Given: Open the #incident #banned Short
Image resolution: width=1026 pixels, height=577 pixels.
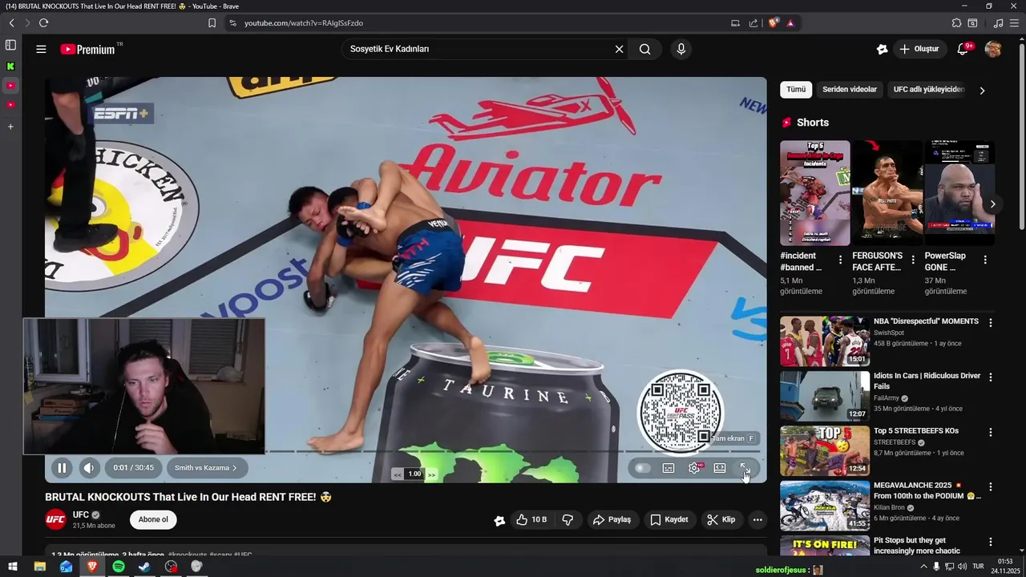Looking at the screenshot, I should coord(814,193).
